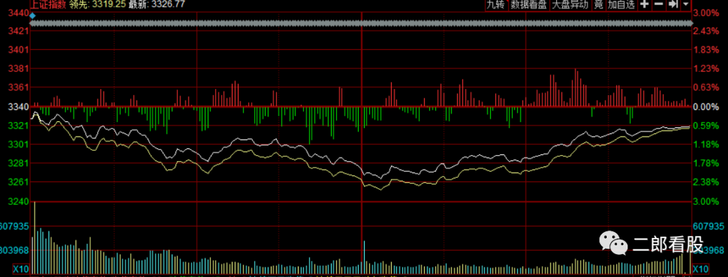Open the 九转 indicator button
The height and width of the screenshot is (277, 728).
click(495, 5)
